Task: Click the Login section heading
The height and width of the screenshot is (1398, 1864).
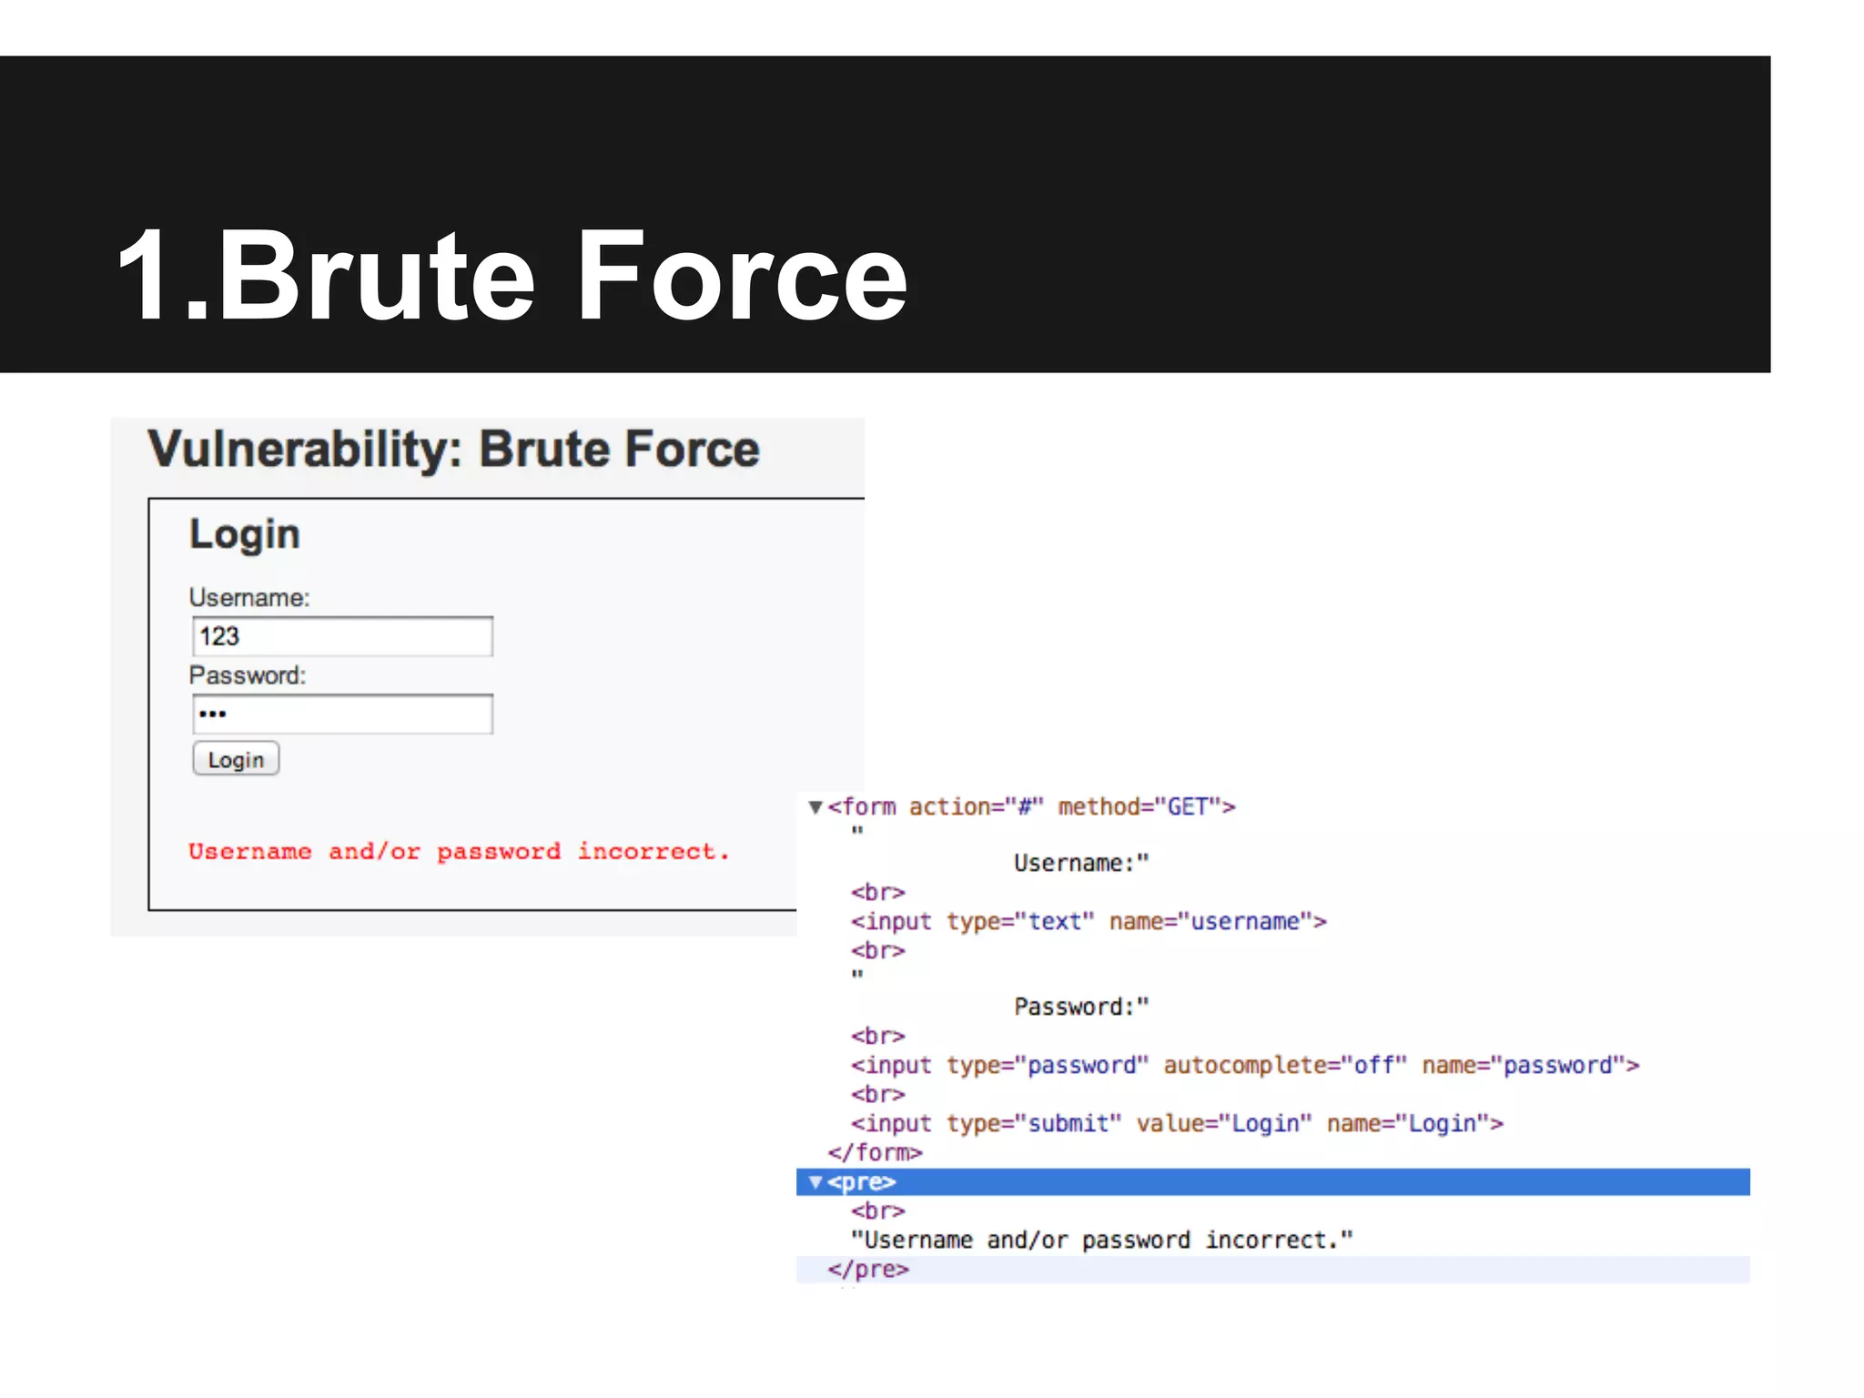Action: (x=244, y=534)
